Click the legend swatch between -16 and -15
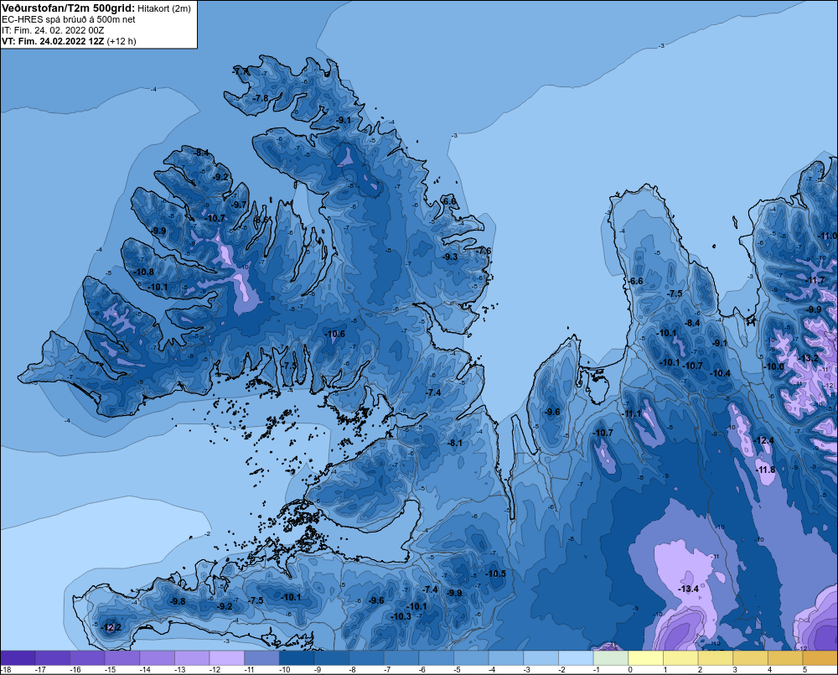Image resolution: width=838 pixels, height=675 pixels. coord(88,658)
